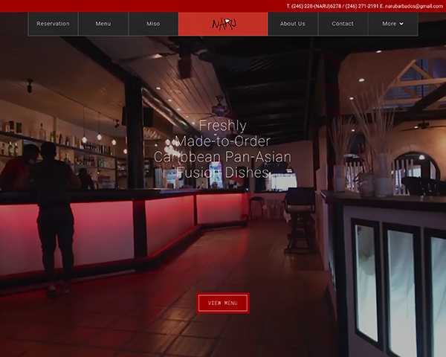Viewport: 446px width, 357px height.
Task: Open the Reservation page
Action: point(53,24)
